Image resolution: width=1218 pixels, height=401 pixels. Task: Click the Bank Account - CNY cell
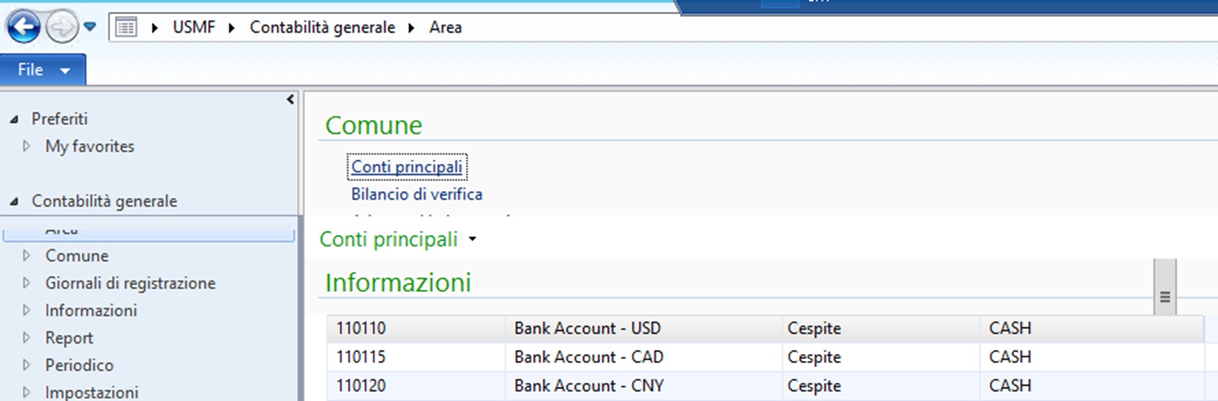(589, 386)
